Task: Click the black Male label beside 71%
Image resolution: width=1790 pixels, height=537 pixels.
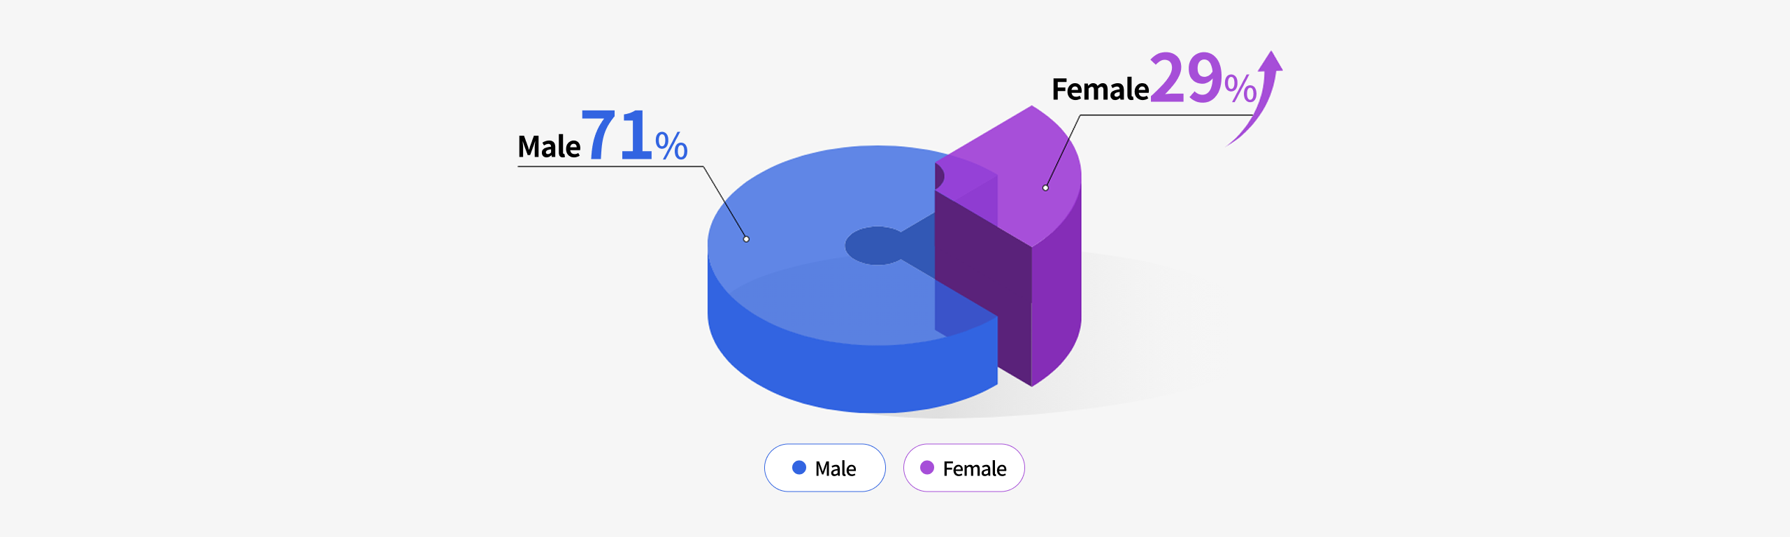Action: click(x=549, y=147)
